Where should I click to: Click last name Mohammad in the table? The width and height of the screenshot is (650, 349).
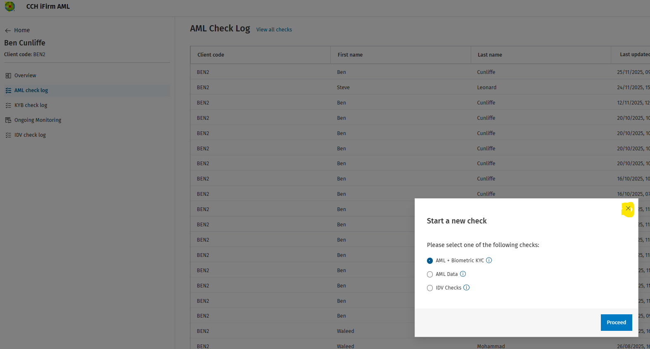(x=491, y=346)
